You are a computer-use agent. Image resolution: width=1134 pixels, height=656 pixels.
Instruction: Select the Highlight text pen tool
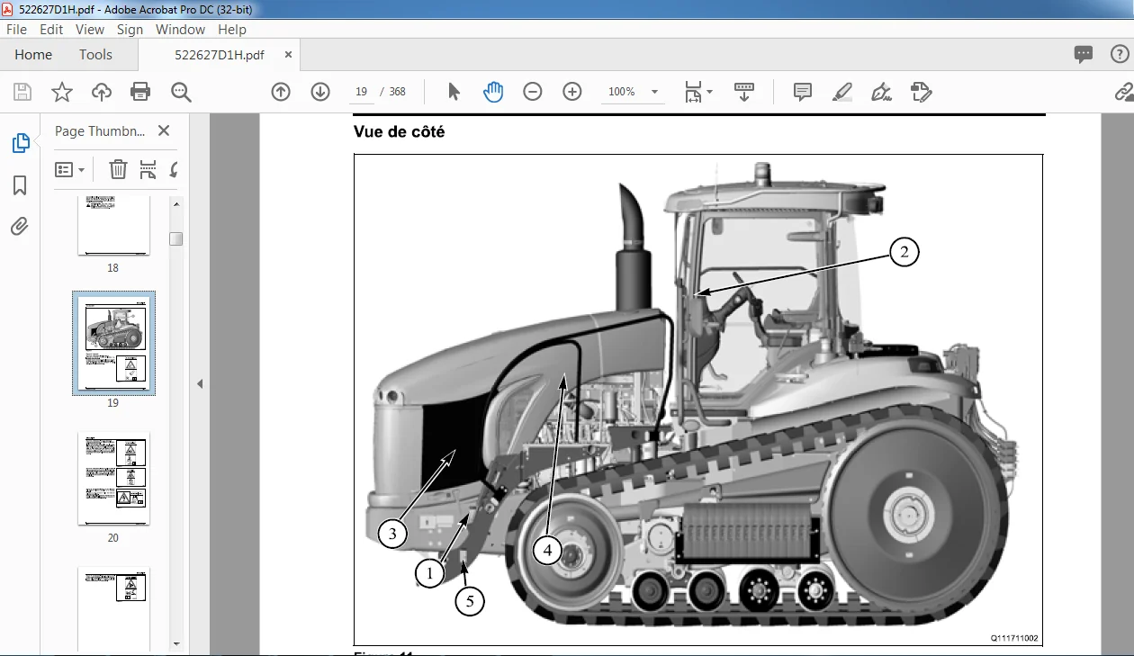pos(842,92)
